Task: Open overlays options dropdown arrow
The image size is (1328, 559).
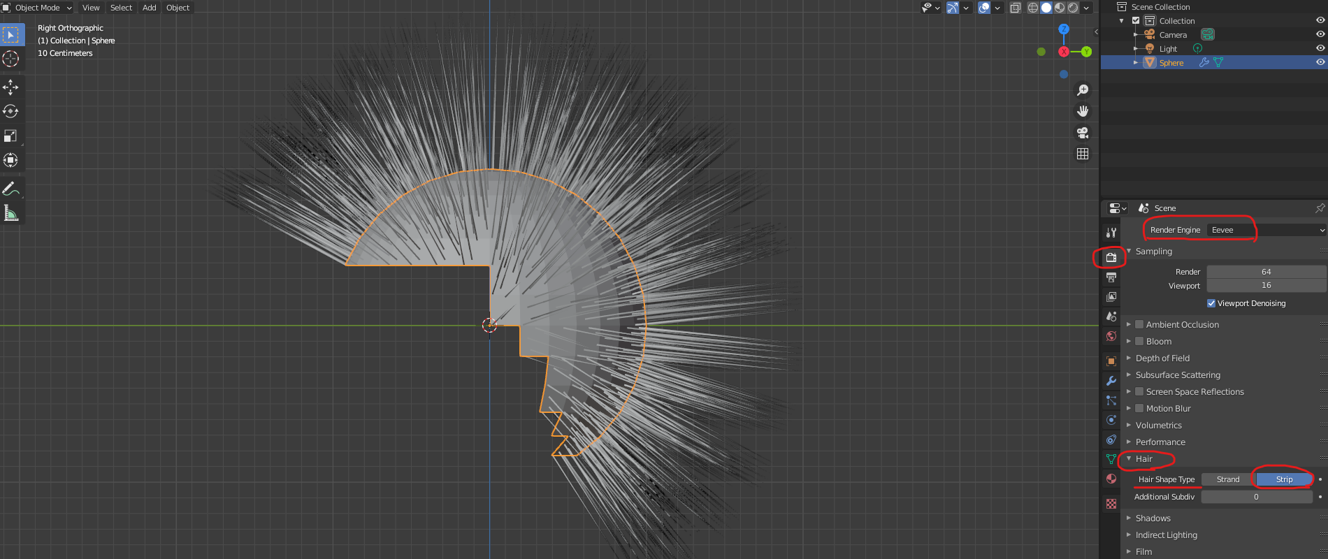Action: point(997,8)
